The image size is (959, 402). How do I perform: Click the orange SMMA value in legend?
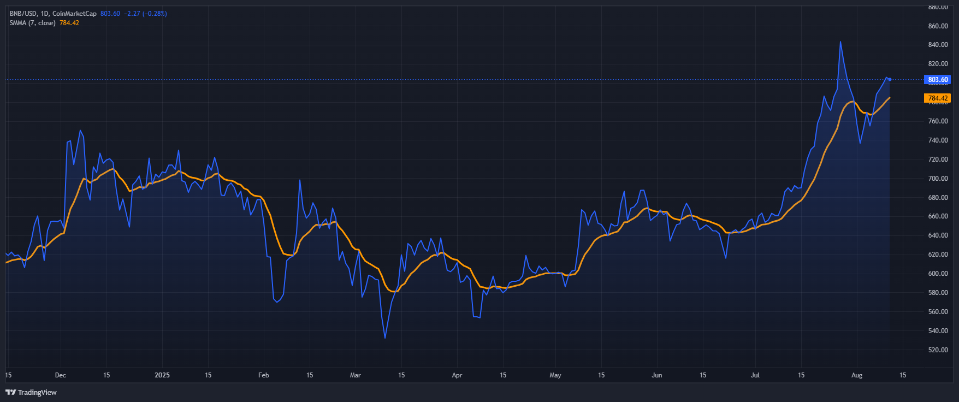pyautogui.click(x=69, y=23)
